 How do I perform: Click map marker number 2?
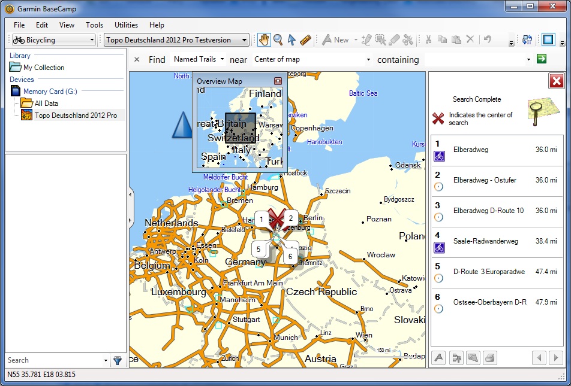tap(290, 218)
